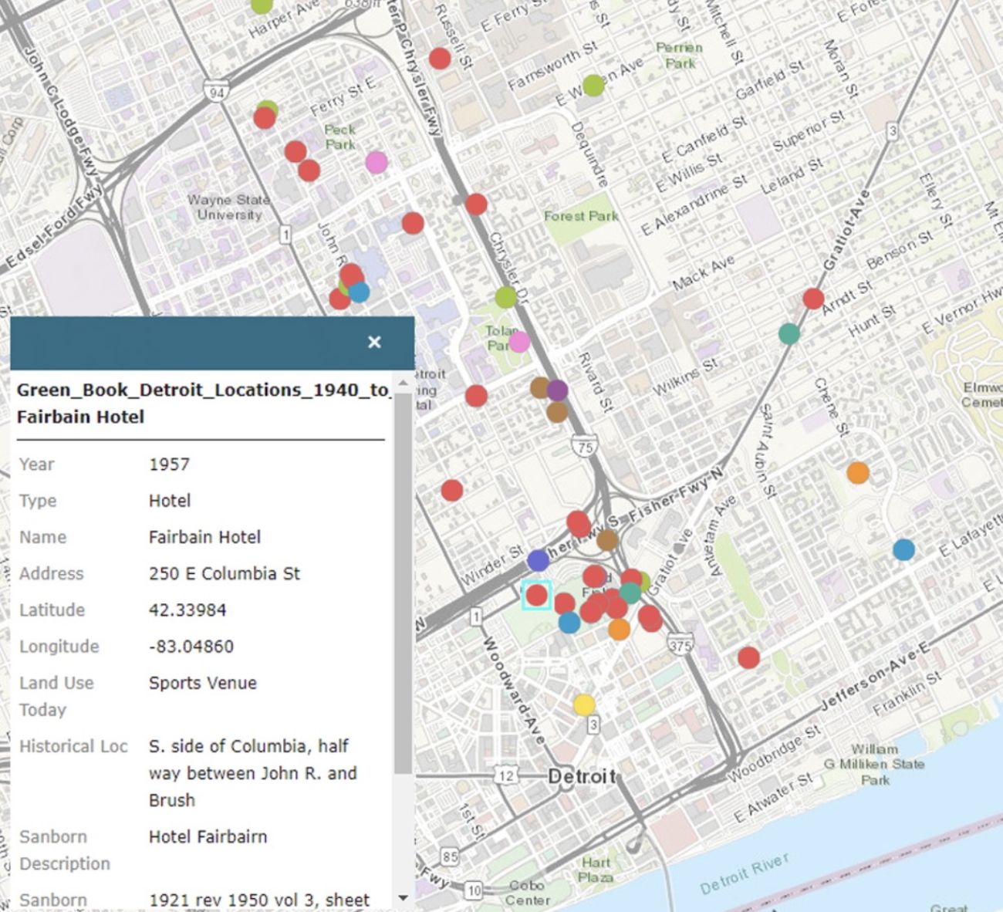Click the green marker on E Warren Ave
Viewport: 1003px width, 912px height.
[x=593, y=85]
